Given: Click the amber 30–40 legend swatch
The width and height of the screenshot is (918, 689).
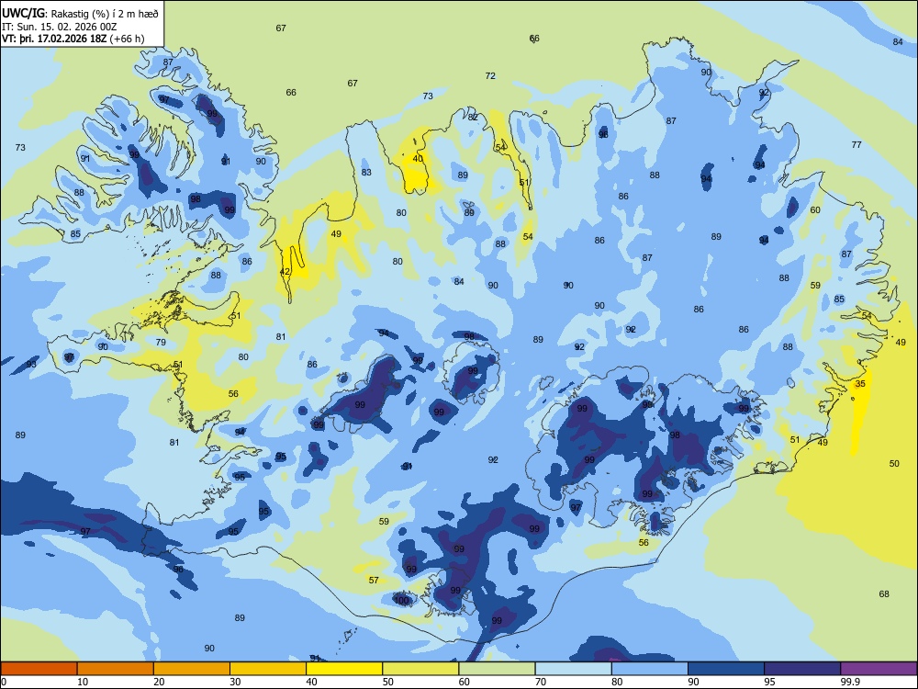Looking at the screenshot, I should (x=268, y=669).
